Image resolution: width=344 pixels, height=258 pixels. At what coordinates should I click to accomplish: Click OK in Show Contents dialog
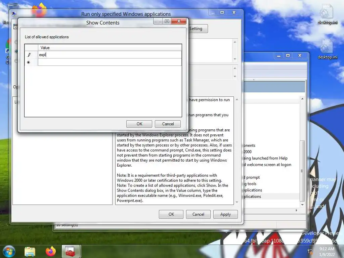tap(139, 124)
